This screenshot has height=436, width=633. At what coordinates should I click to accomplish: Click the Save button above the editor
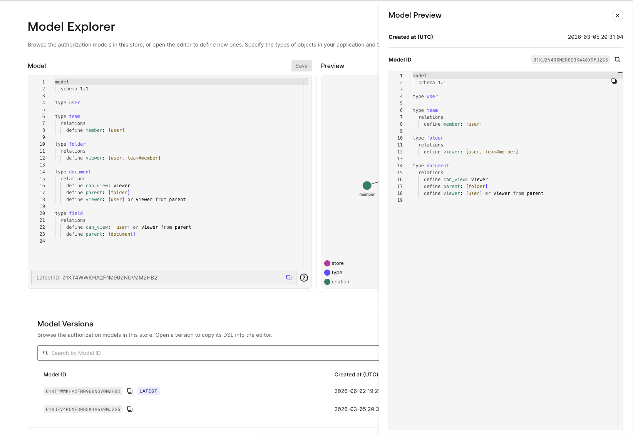[301, 66]
